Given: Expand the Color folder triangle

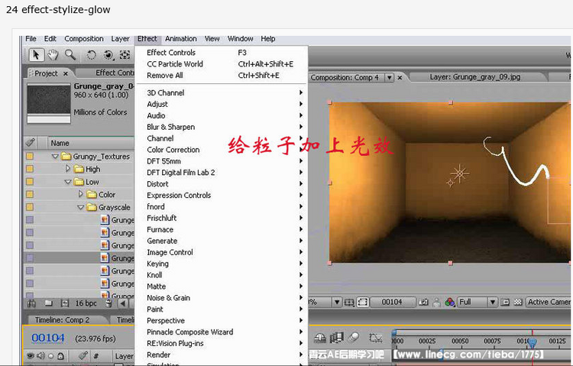Looking at the screenshot, I should (x=81, y=194).
